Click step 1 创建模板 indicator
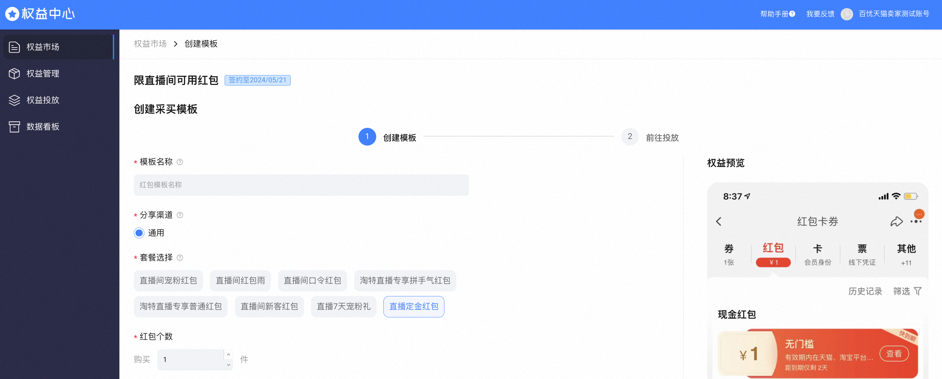 [x=387, y=137]
